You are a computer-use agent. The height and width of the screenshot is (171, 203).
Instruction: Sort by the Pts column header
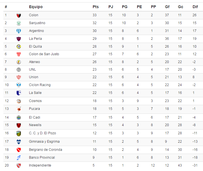[x=95, y=7]
